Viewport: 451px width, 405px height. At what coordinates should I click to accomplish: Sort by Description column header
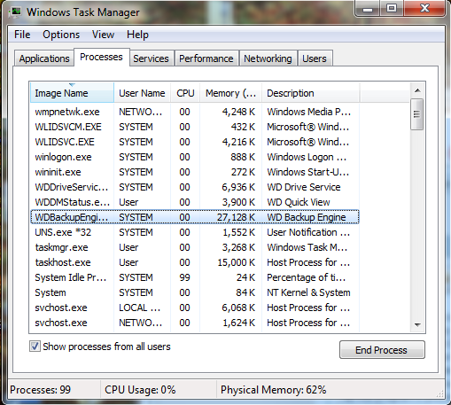point(311,93)
